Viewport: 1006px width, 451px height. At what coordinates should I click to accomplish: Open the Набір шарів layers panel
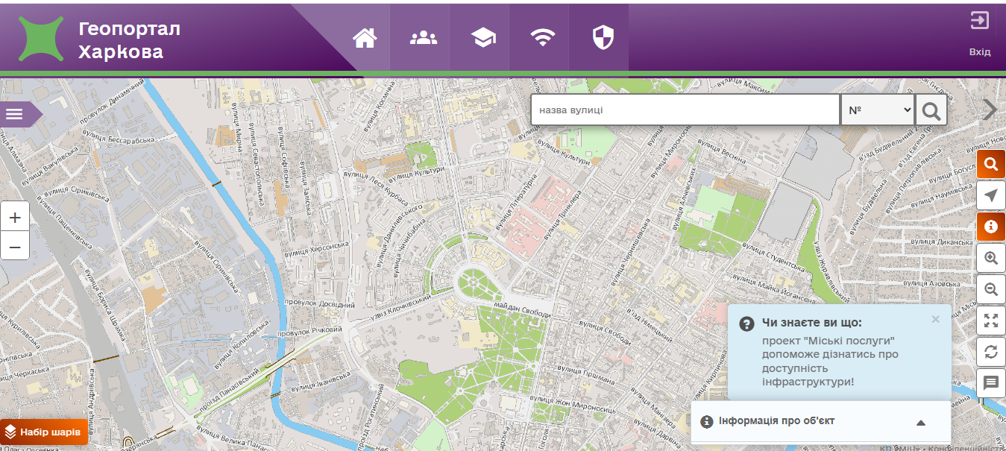point(44,432)
